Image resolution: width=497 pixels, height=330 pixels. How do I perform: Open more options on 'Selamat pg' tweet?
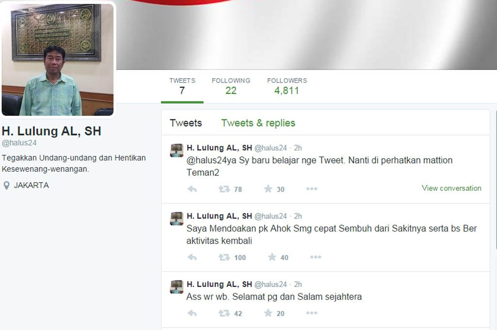[312, 313]
